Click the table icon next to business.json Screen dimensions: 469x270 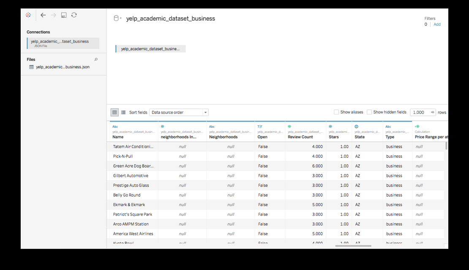[x=31, y=67]
